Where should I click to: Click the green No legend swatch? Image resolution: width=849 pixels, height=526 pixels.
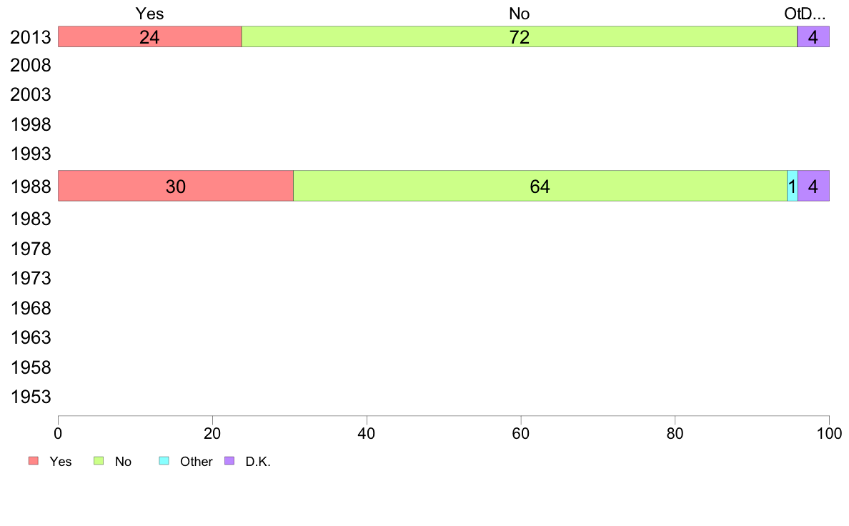tap(99, 461)
